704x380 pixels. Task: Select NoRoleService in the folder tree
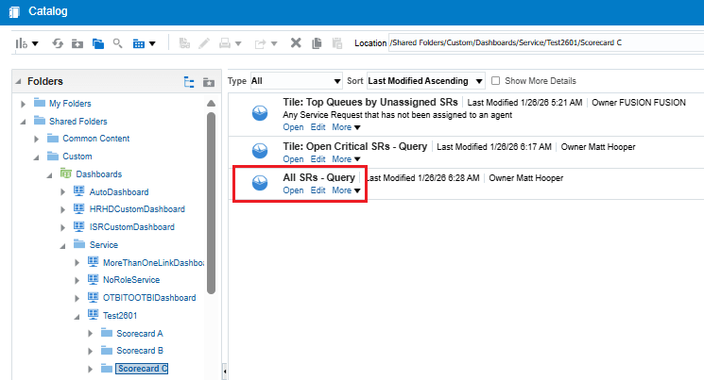coord(131,280)
